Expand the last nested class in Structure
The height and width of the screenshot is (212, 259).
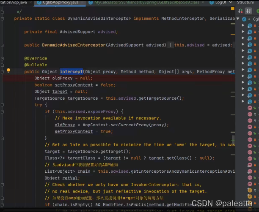pos(243,101)
